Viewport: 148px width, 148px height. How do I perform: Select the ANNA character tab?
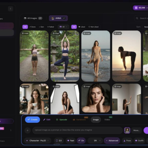(58, 18)
